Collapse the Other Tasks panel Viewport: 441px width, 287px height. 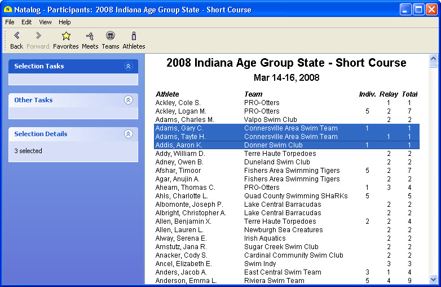tap(128, 100)
